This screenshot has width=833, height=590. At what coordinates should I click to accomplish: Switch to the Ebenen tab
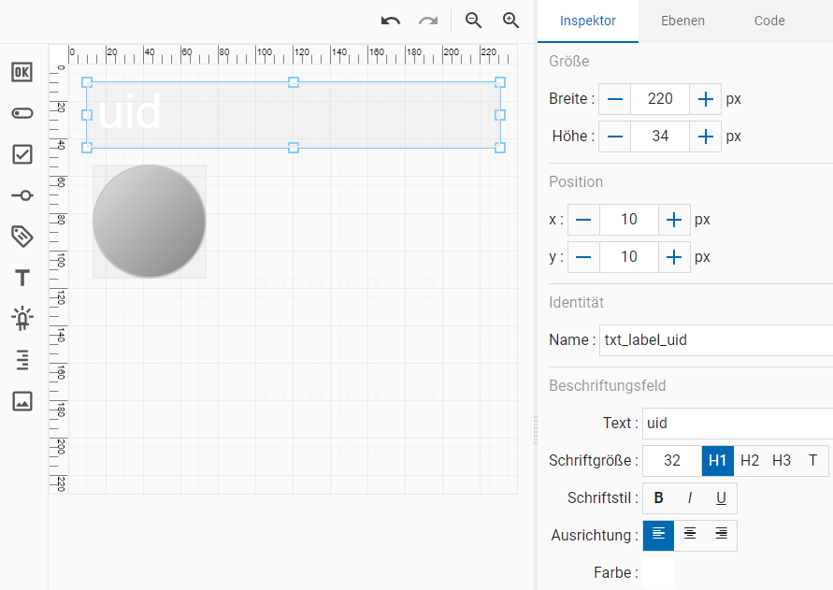tap(682, 21)
